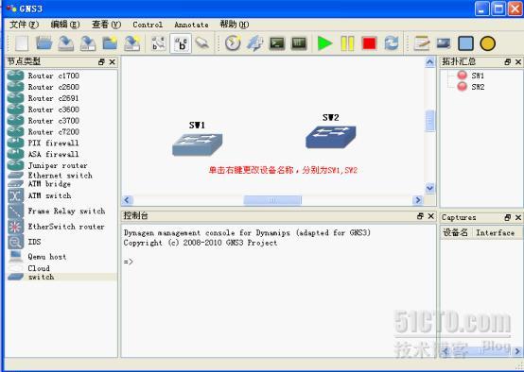Select ATM bridge node type
524x372 pixels.
click(61, 184)
